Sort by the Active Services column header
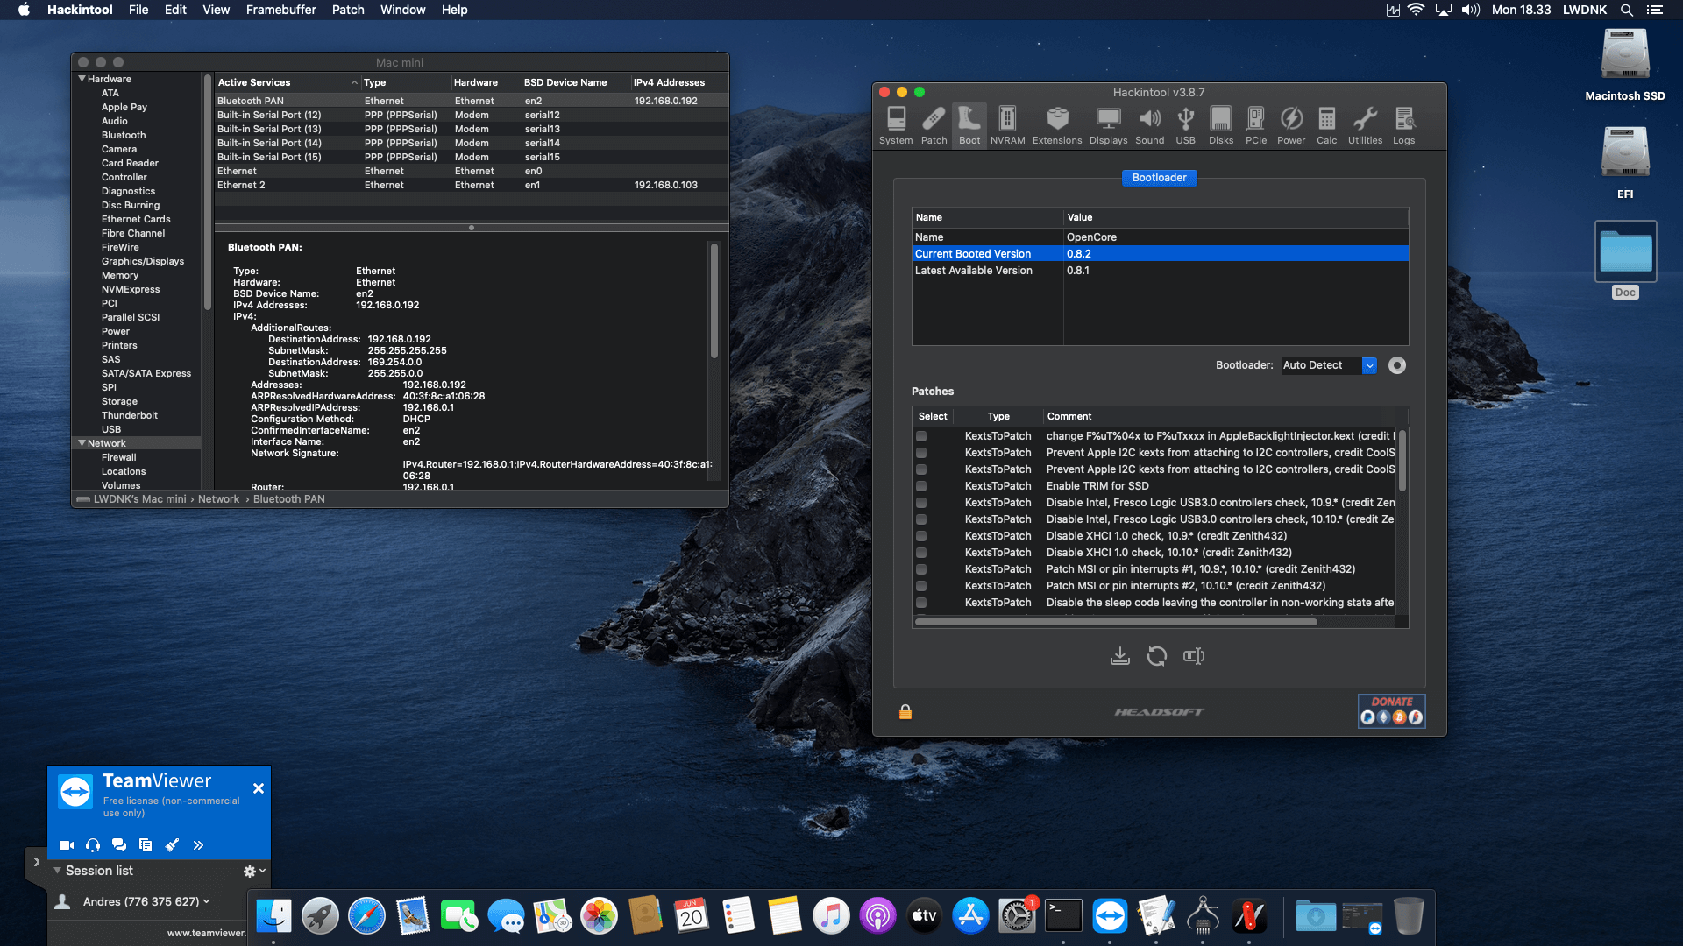Screen dimensions: 1683x946 click(x=288, y=82)
